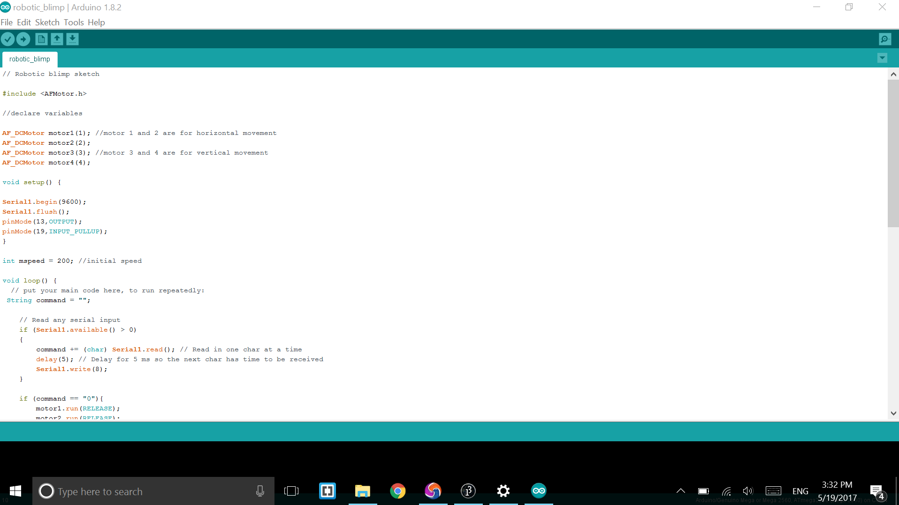
Task: Open the touch keyboard icon
Action: tap(773, 491)
